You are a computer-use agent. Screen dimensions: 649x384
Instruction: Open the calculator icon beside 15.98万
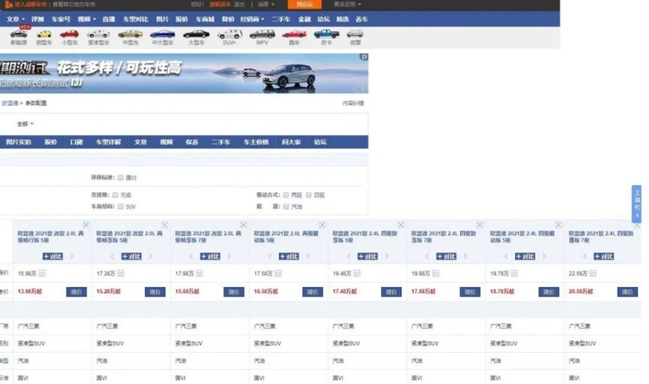tap(42, 274)
